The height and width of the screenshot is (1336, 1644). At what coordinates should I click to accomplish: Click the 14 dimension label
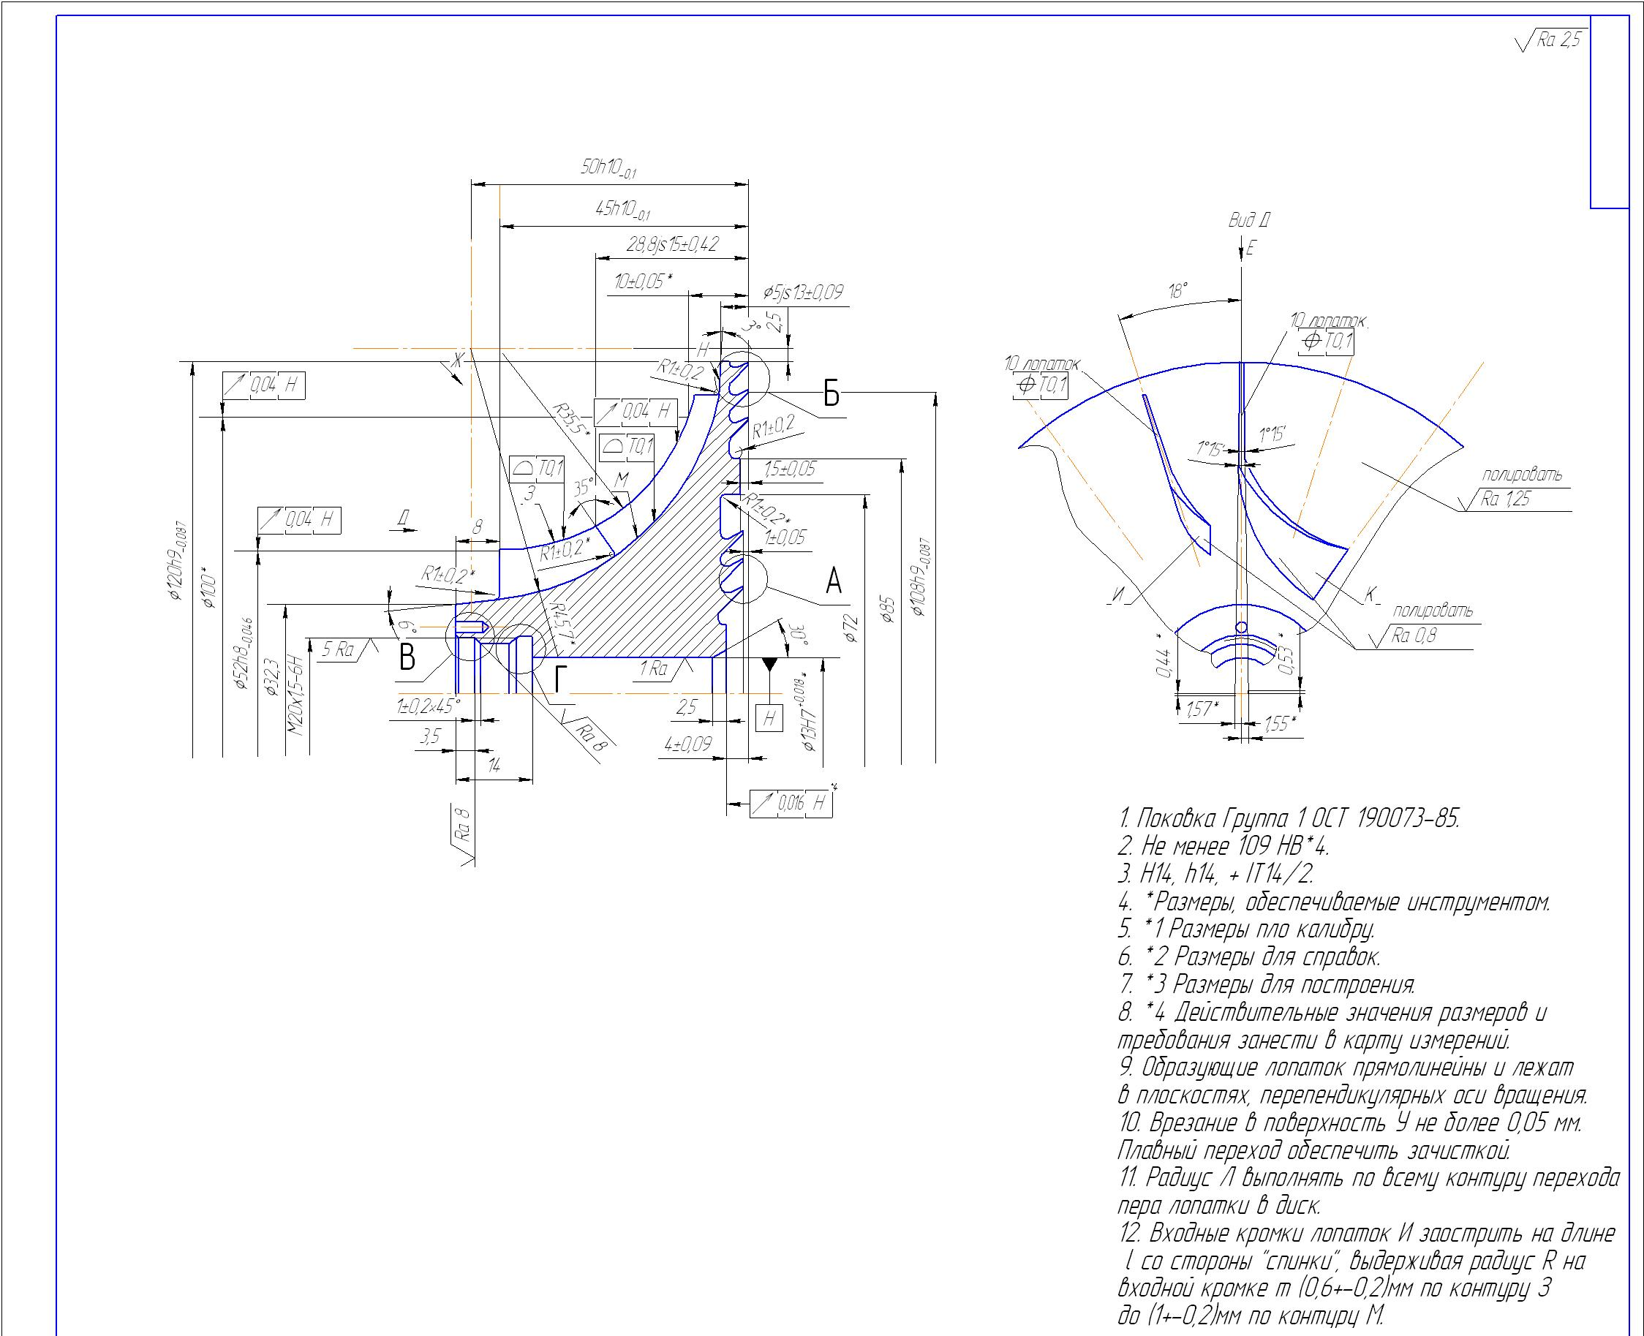[494, 765]
